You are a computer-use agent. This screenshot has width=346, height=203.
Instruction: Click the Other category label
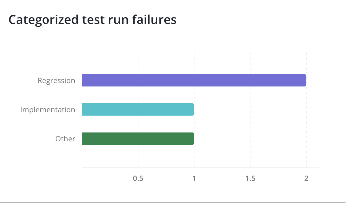click(x=65, y=139)
